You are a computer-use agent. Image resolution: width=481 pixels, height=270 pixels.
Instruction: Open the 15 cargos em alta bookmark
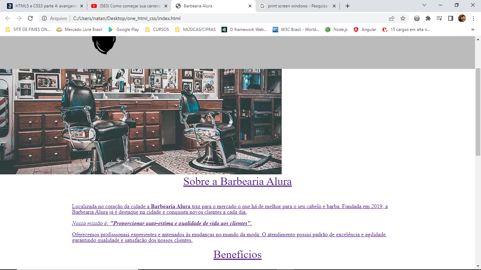point(406,30)
